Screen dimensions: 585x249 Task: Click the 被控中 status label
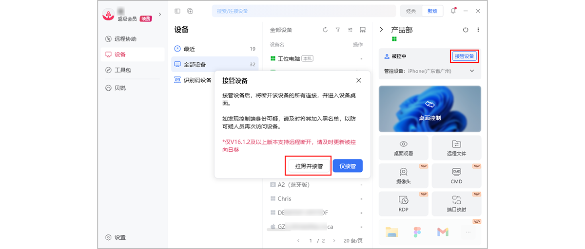(399, 56)
